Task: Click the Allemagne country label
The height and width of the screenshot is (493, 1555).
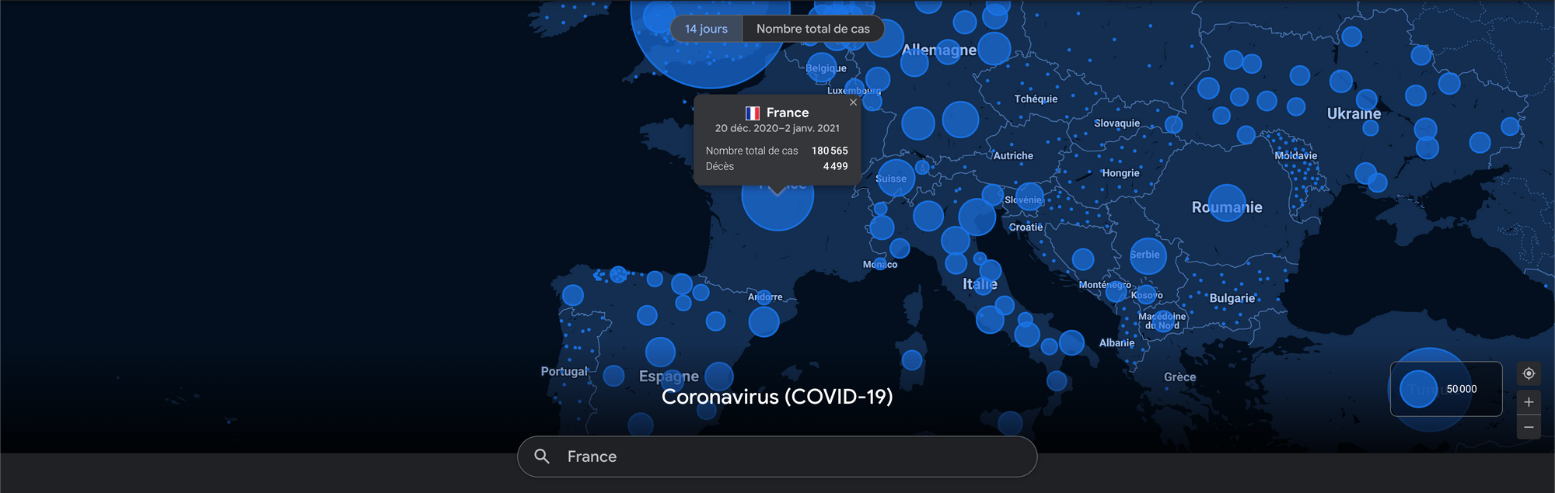Action: tap(938, 50)
